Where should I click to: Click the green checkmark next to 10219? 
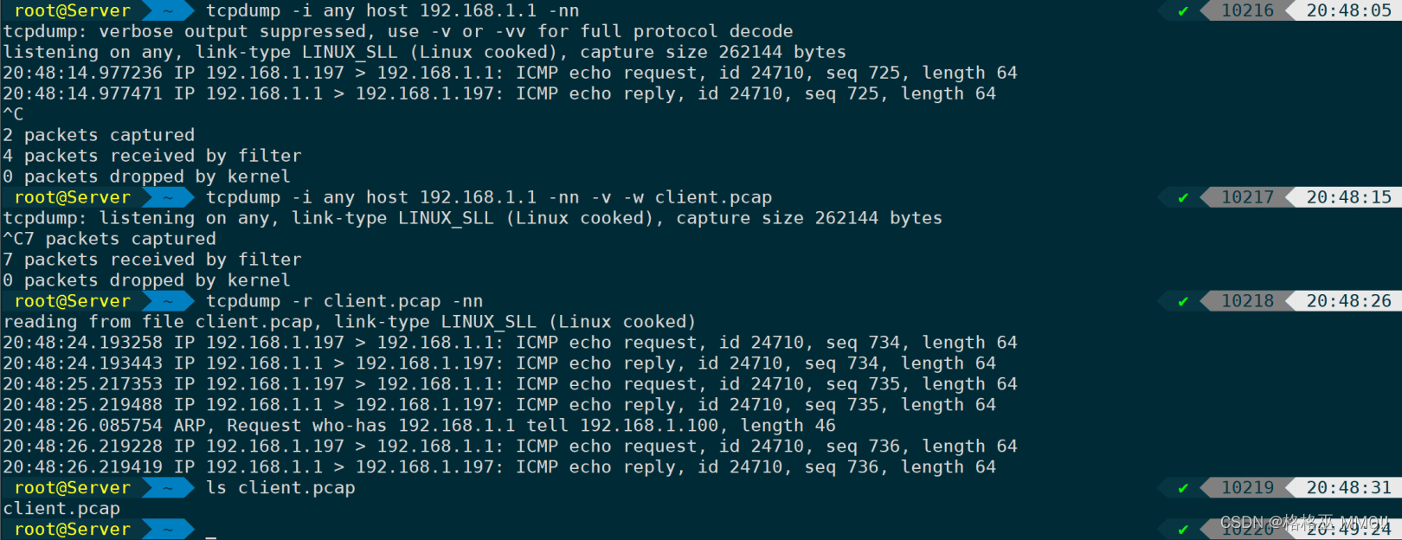pyautogui.click(x=1183, y=489)
